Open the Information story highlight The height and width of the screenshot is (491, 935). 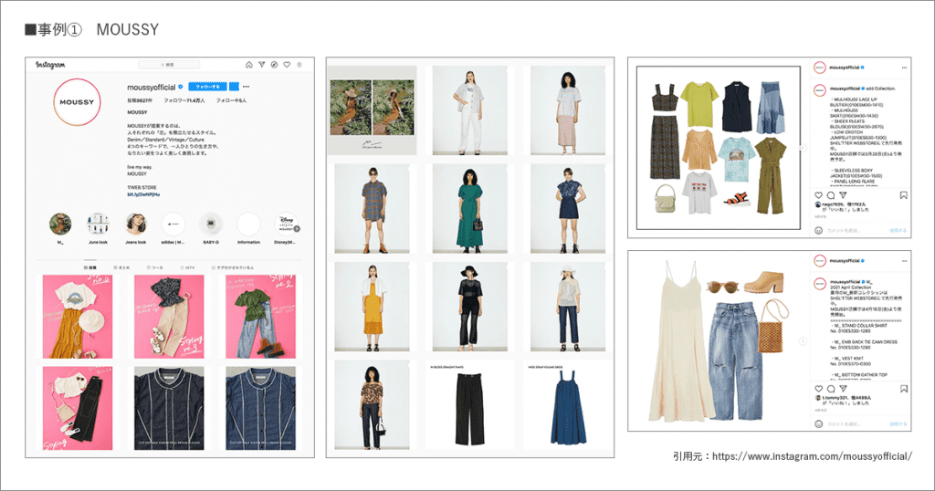pos(248,224)
